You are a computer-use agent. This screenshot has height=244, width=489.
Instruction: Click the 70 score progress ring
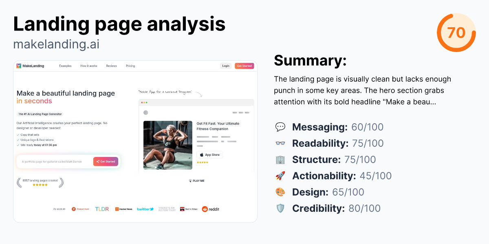456,32
